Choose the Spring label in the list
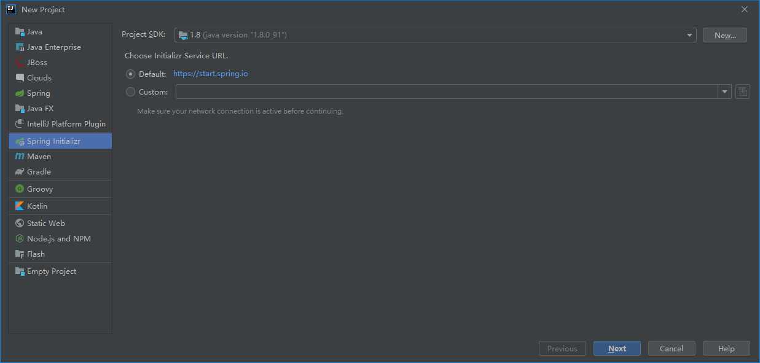Image resolution: width=760 pixels, height=363 pixels. (x=39, y=93)
